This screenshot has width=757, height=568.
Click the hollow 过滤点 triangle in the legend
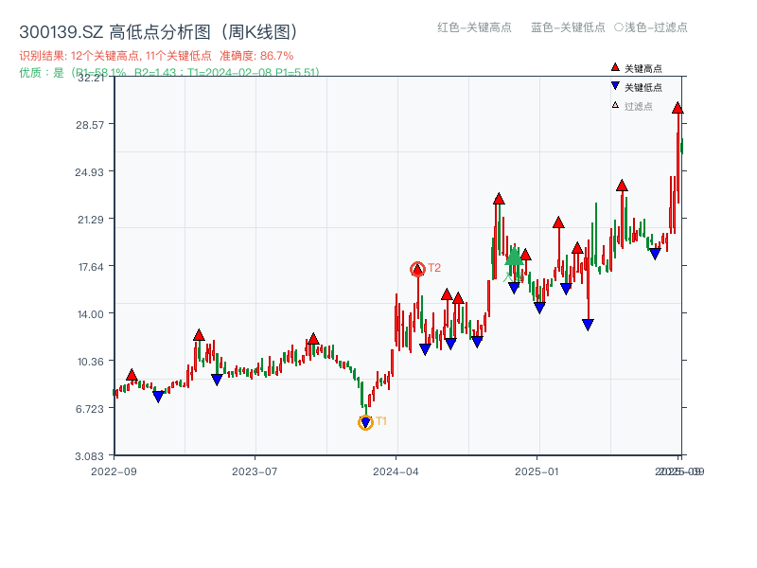coord(615,105)
